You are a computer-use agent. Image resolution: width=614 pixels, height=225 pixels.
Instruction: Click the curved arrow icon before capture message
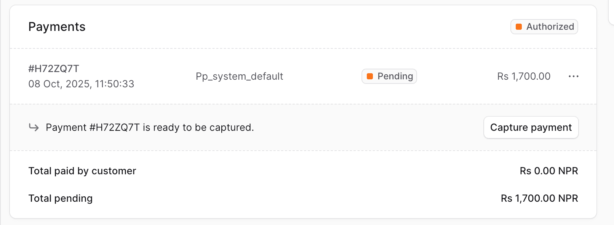tap(34, 127)
